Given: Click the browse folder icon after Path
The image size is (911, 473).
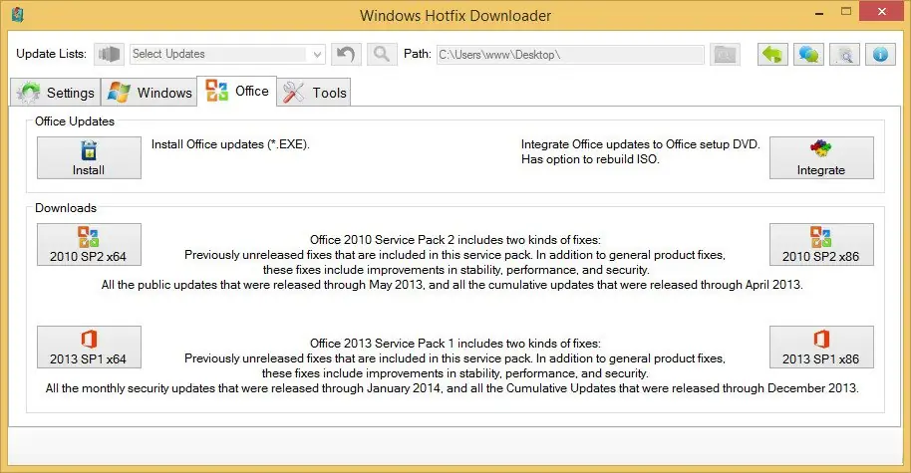Looking at the screenshot, I should (x=725, y=54).
